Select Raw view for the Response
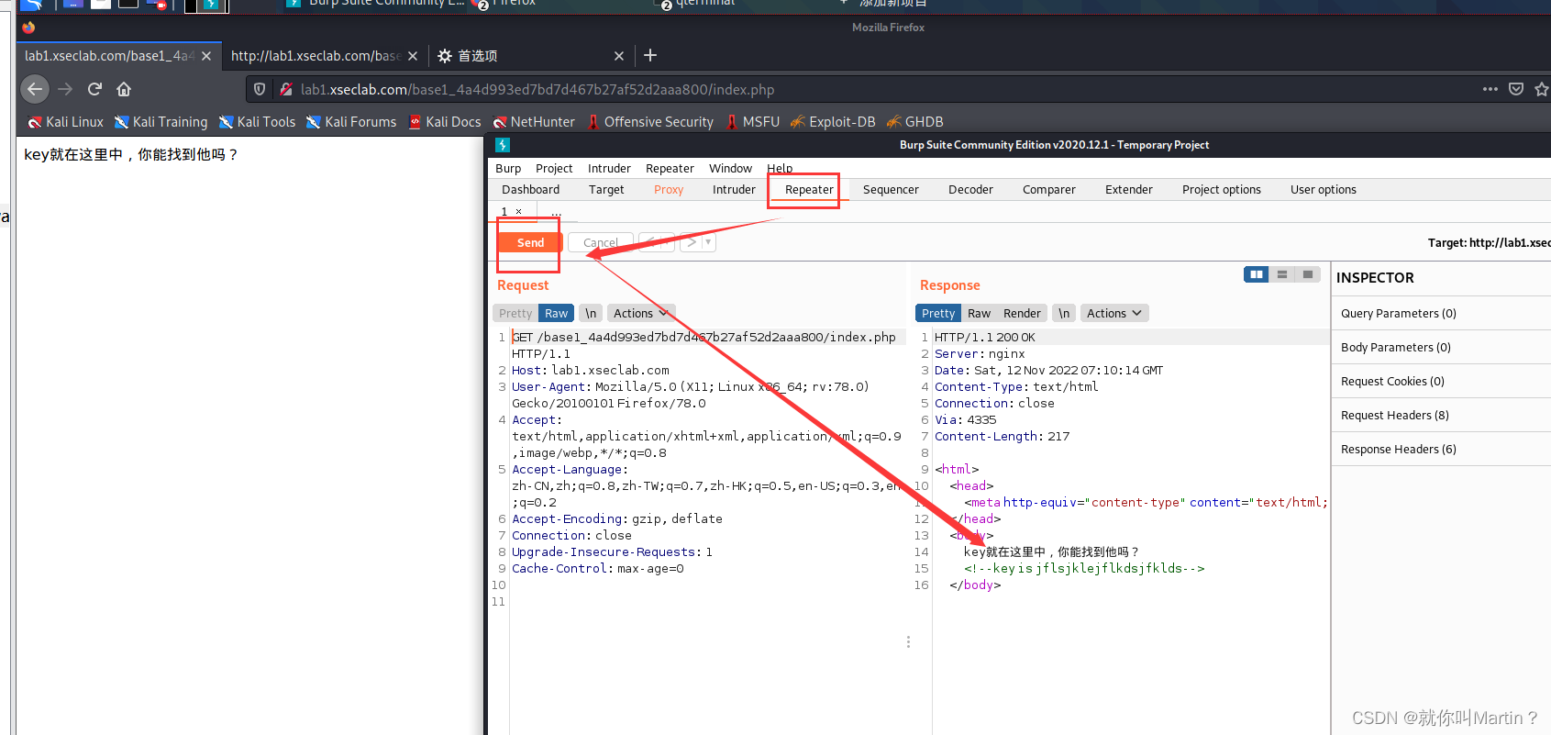Viewport: 1551px width, 735px height. (979, 313)
